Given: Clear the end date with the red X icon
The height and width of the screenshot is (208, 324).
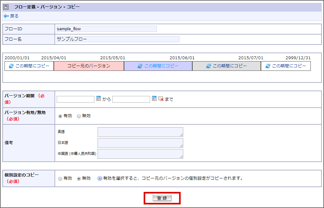Looking at the screenshot, I should [x=161, y=99].
